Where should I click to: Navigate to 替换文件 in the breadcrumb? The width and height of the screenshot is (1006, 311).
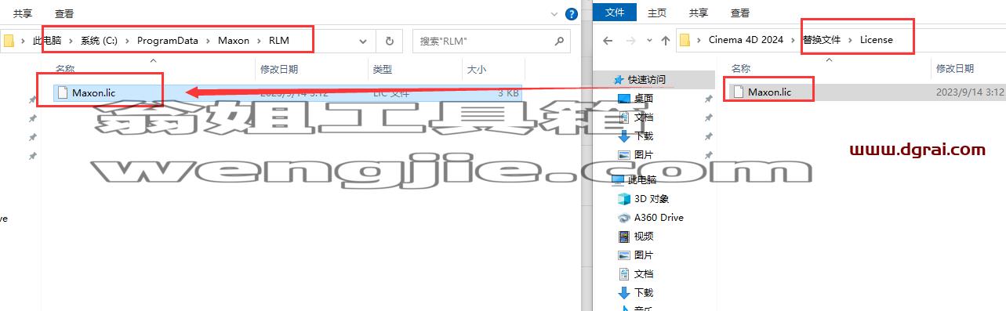821,40
